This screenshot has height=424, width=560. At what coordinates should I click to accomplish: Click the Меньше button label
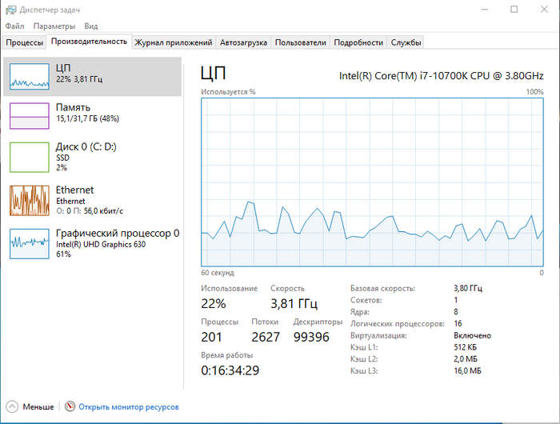[x=38, y=407]
